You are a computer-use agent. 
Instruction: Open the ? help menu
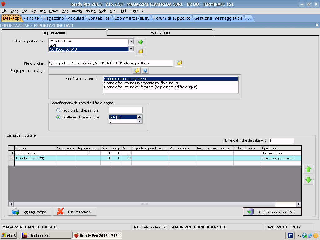pos(142,11)
